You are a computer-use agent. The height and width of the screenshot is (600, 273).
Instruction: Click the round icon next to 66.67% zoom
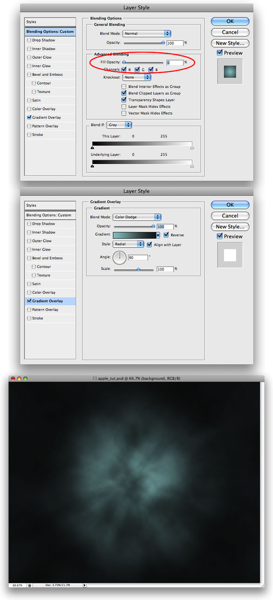tap(29, 585)
